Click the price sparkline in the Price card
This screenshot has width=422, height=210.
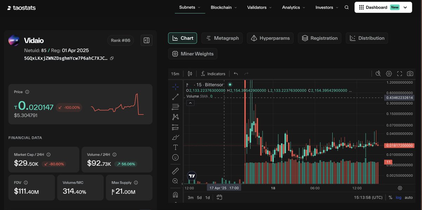117,104
